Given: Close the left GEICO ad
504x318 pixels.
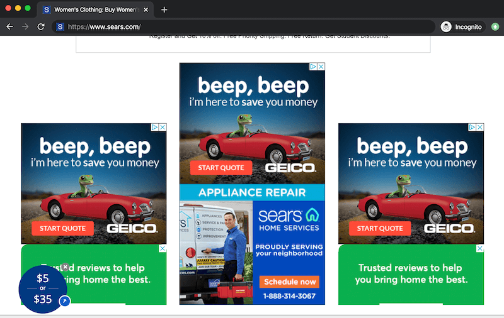Looking at the screenshot, I should coord(163,128).
